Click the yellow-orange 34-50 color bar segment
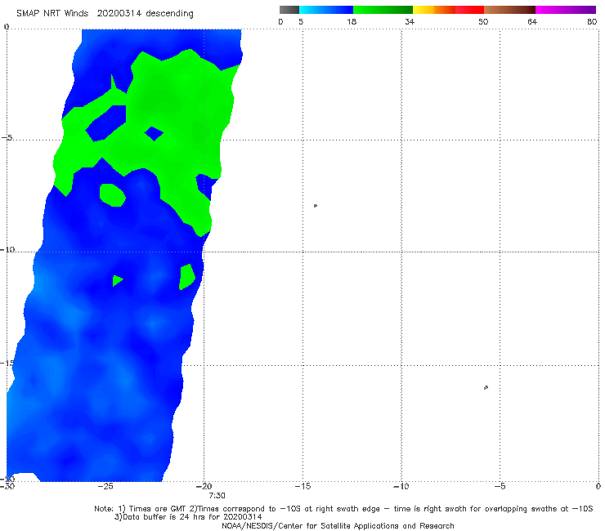 click(x=448, y=10)
